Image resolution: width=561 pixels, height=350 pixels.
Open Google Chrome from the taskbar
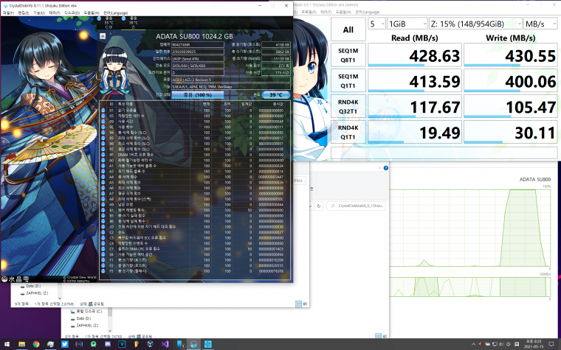coord(36,344)
